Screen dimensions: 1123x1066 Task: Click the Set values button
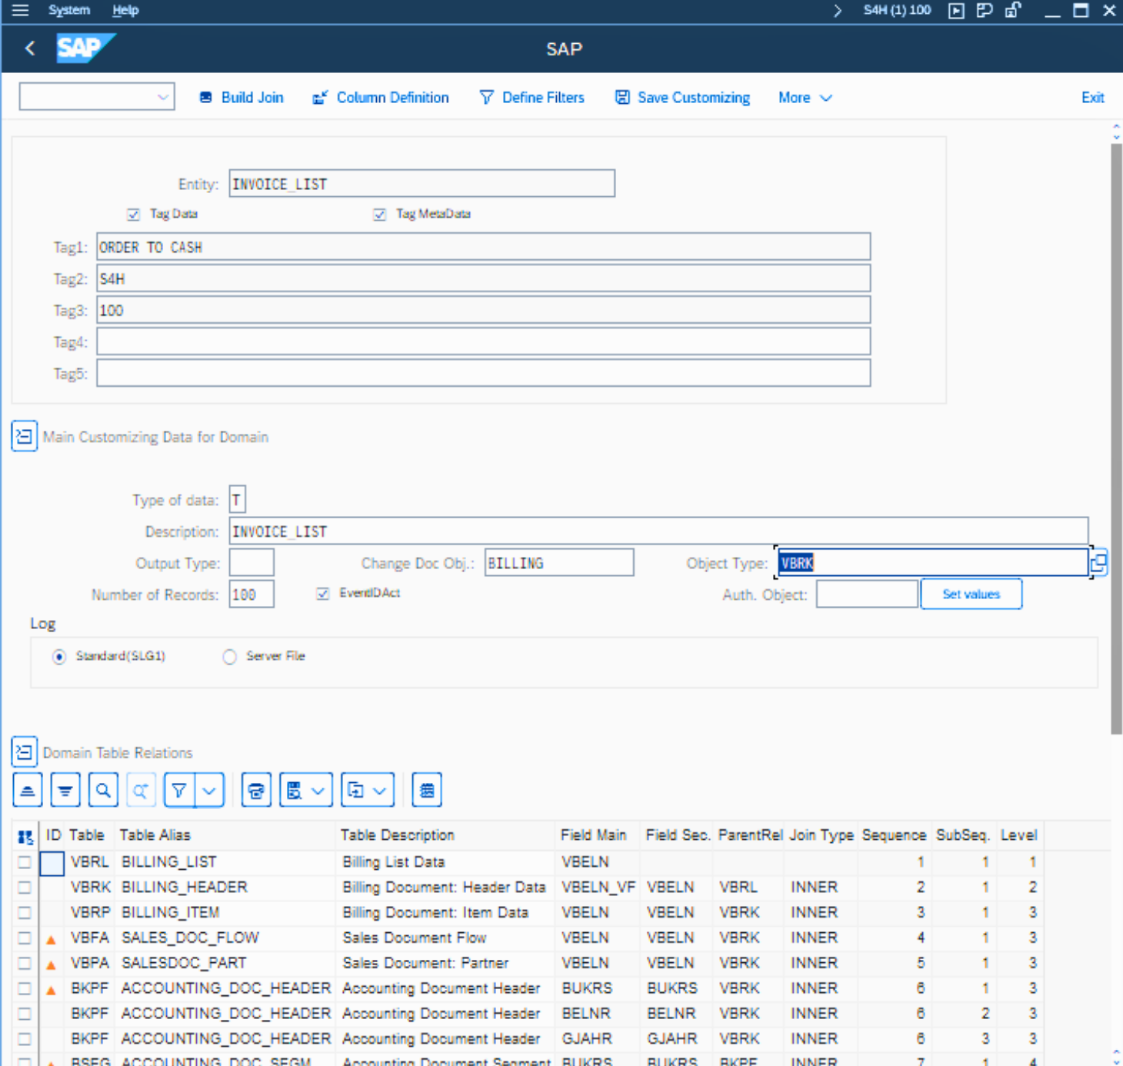tap(971, 594)
